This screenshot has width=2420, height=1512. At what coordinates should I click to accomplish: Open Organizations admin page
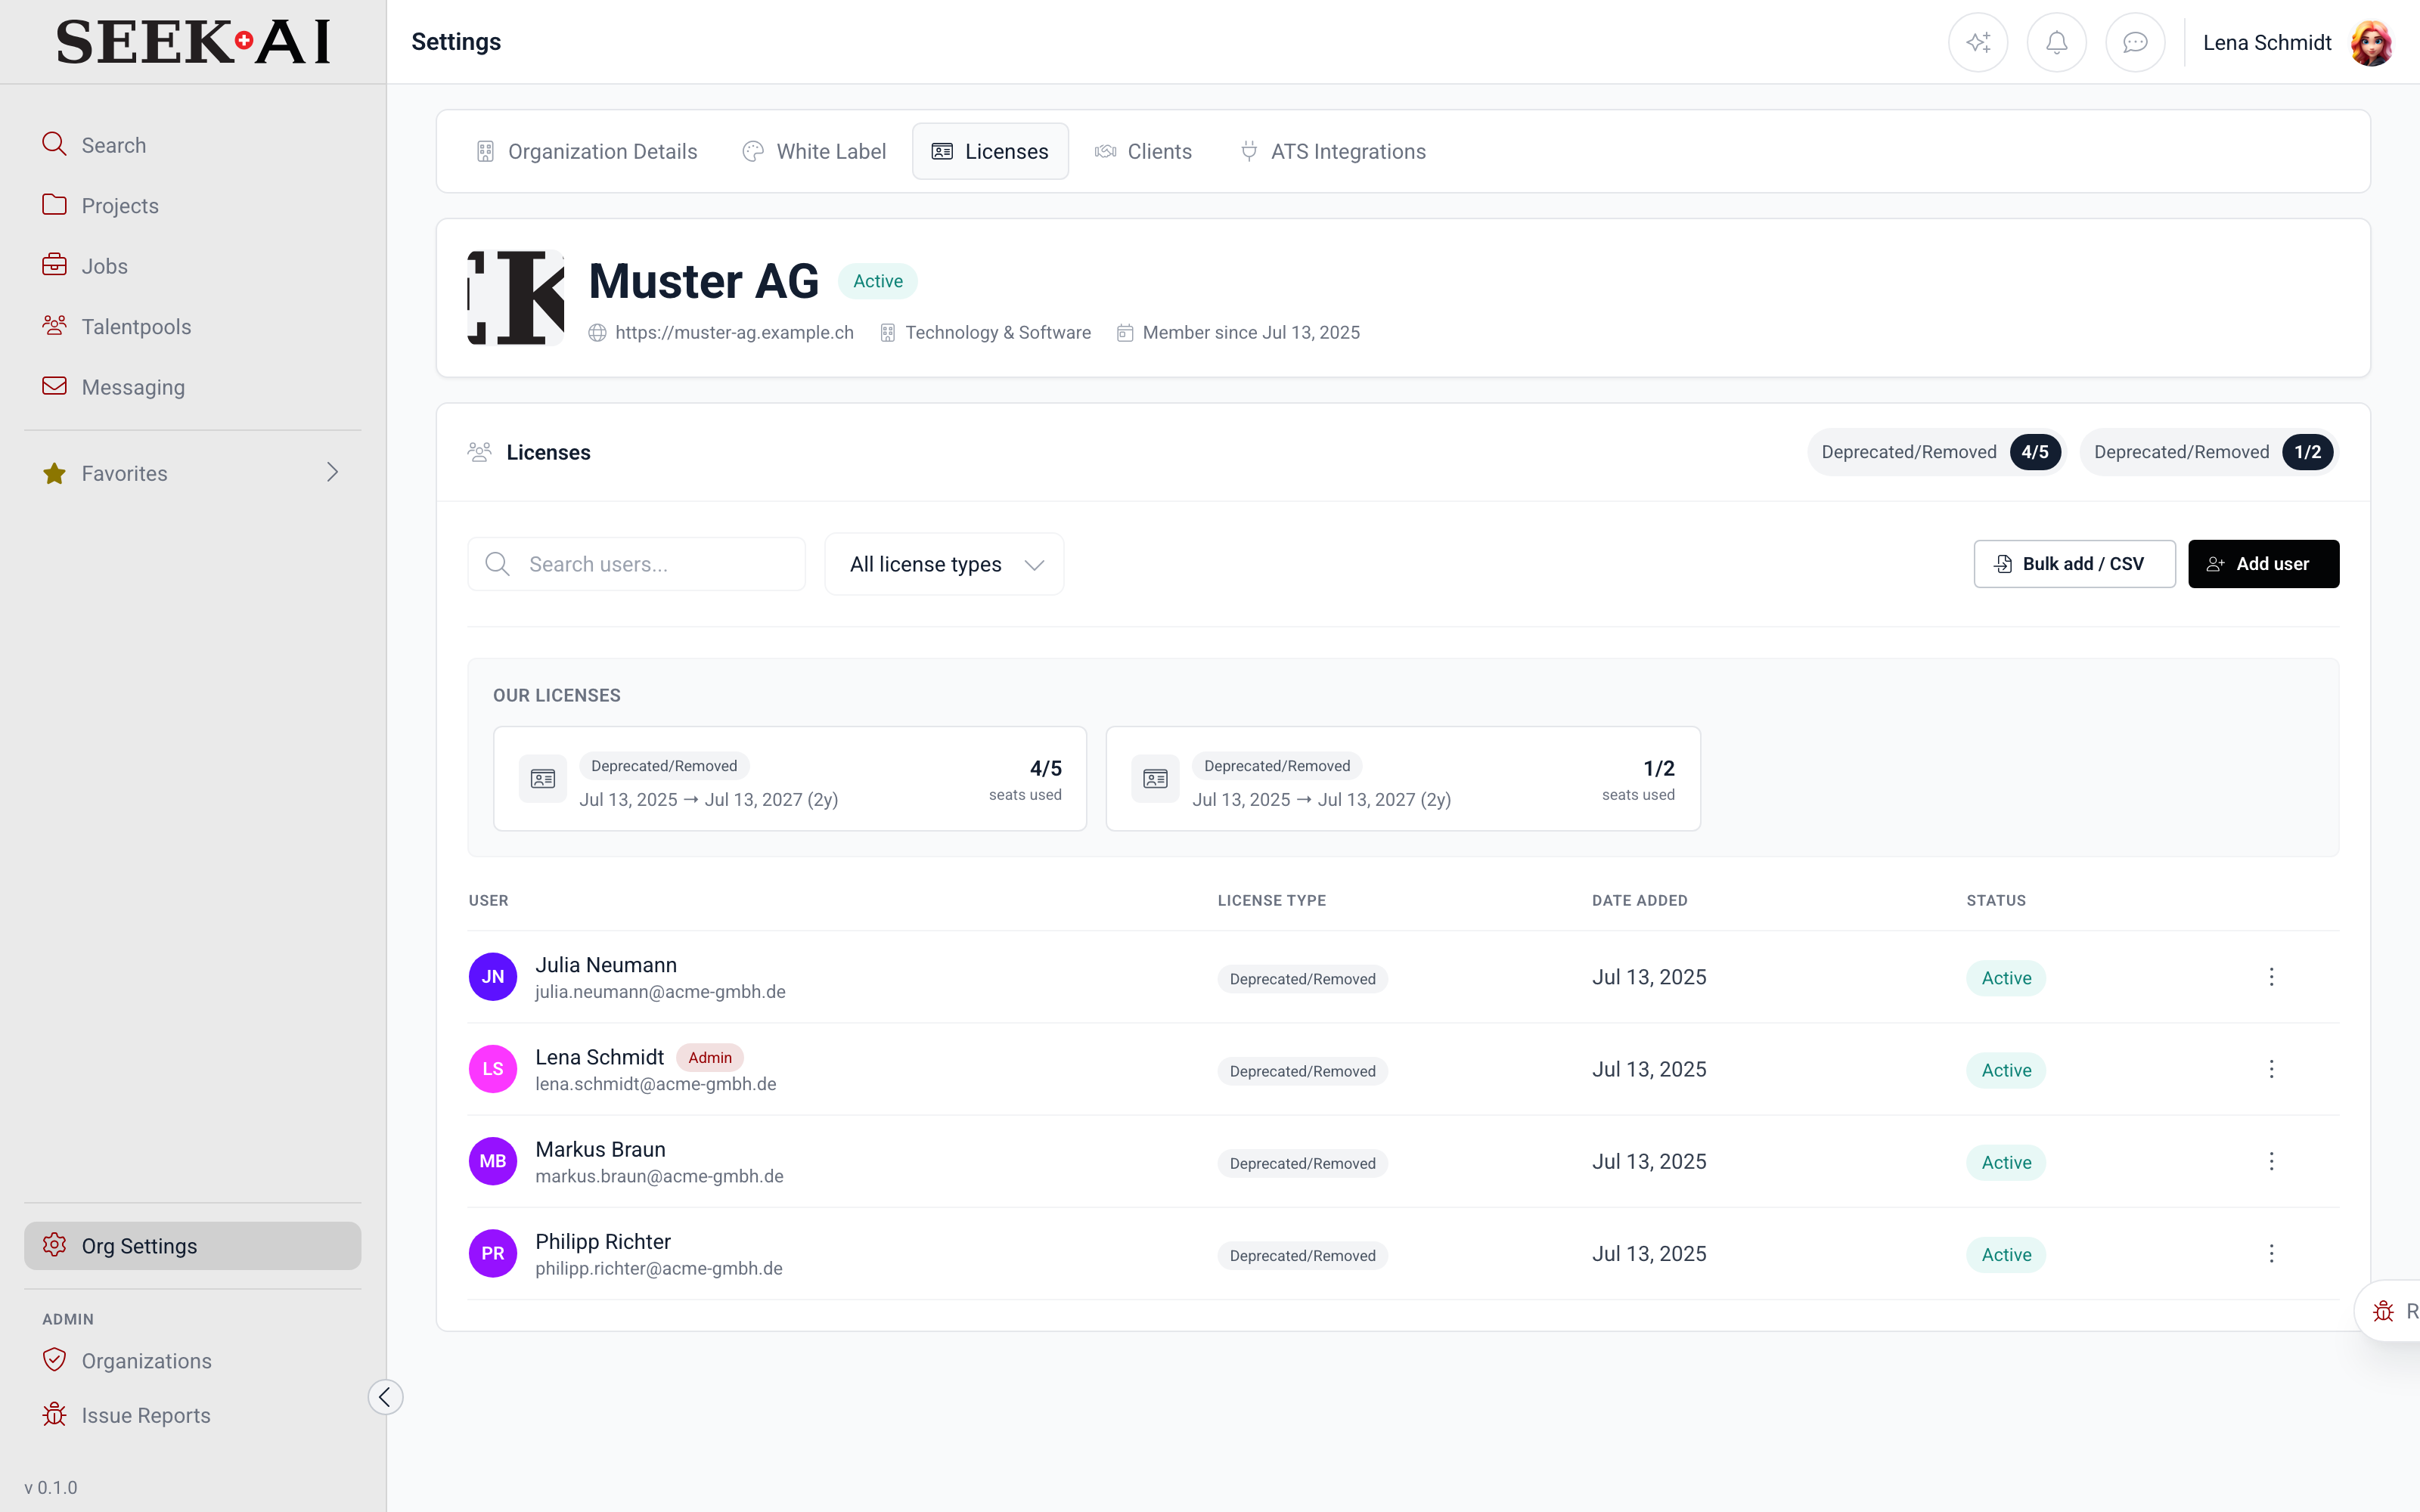[x=192, y=1361]
